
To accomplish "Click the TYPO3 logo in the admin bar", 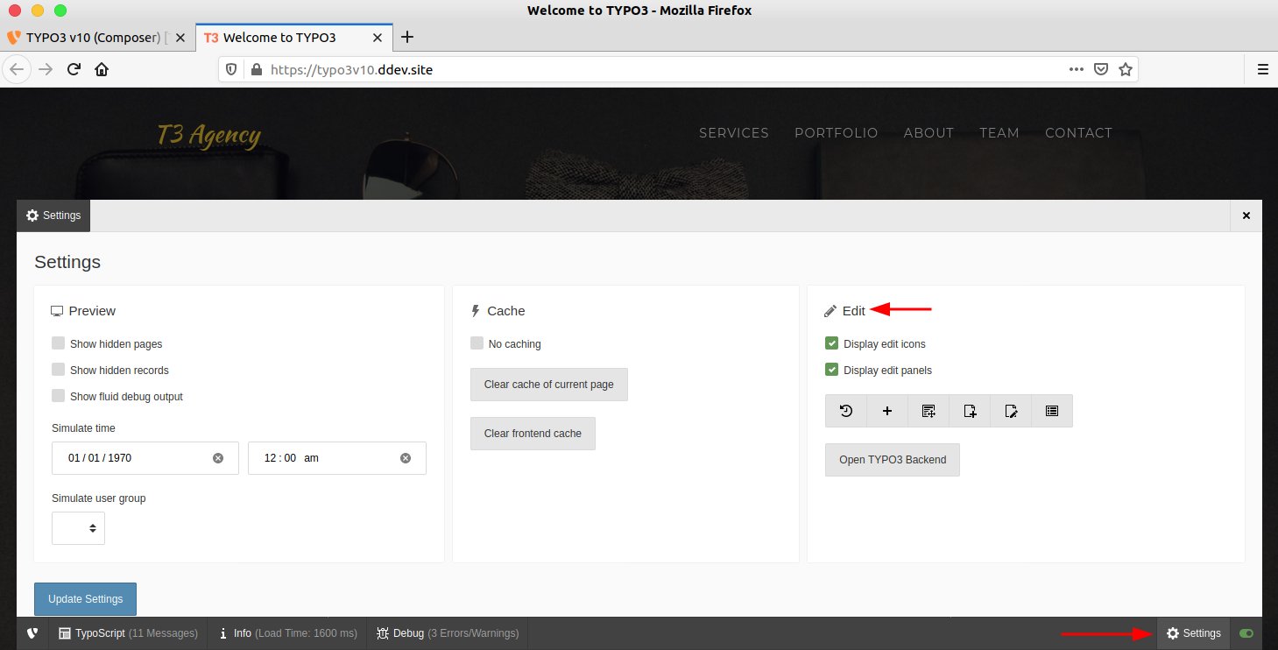I will [x=32, y=632].
